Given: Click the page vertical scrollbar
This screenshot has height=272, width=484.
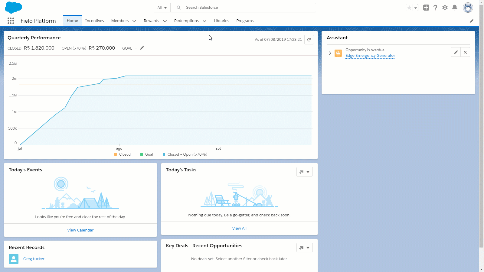Looking at the screenshot, I should 481,127.
